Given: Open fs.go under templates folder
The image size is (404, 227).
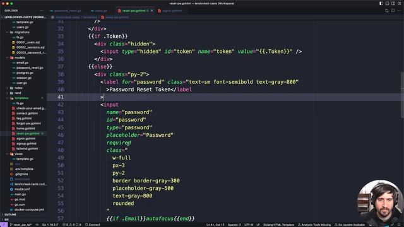Looking at the screenshot, I should [x=20, y=103].
